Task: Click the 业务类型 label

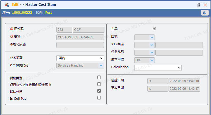Action: 16,58
